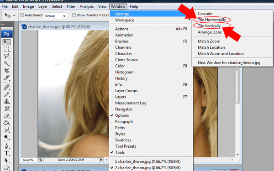This screenshot has width=274, height=171.
Task: Open the Analysis menu
Action: [87, 6]
